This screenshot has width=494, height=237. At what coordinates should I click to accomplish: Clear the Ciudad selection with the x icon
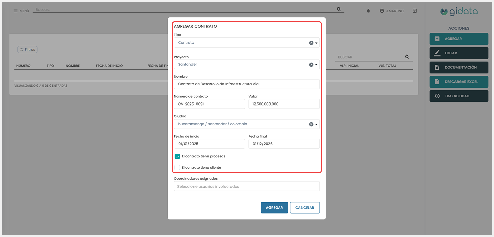point(311,124)
